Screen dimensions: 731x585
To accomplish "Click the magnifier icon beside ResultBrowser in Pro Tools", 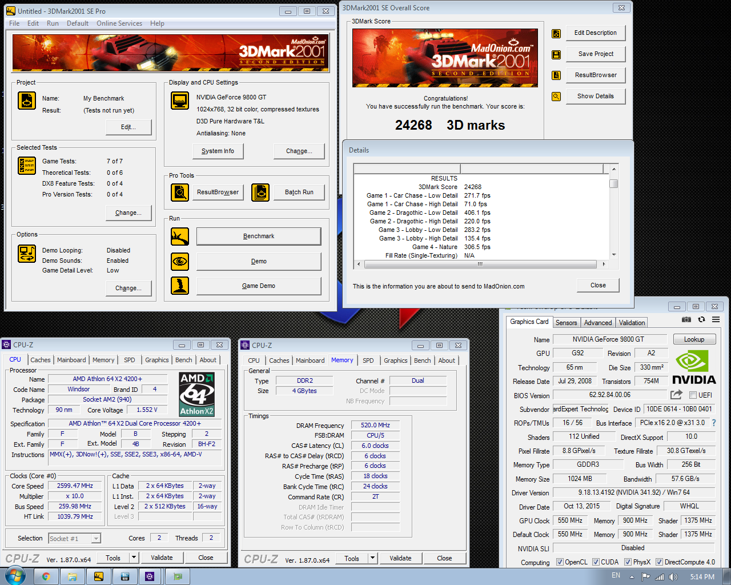I will pyautogui.click(x=180, y=193).
